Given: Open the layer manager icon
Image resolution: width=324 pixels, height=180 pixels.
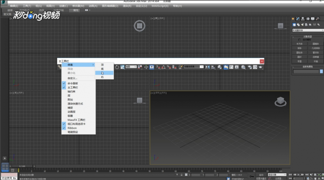Looking at the screenshot, I should pos(219,67).
